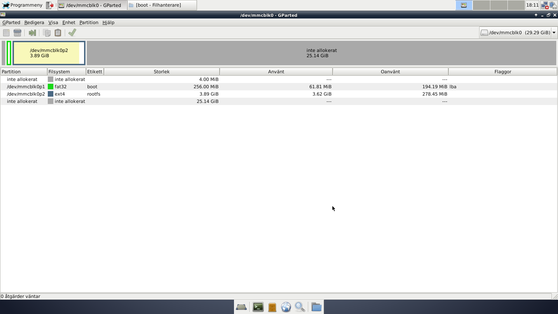Open the home folder dock icon
Screen dimensions: 558x314
point(316,307)
